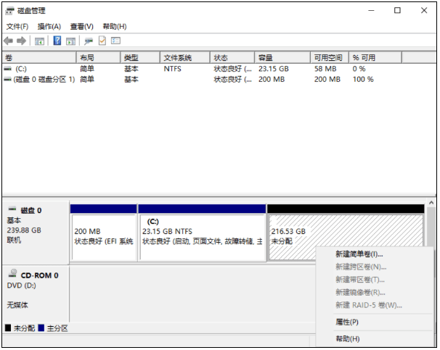Sort by the 文件系统 column header
Image resolution: width=440 pixels, height=350 pixels.
coord(185,58)
